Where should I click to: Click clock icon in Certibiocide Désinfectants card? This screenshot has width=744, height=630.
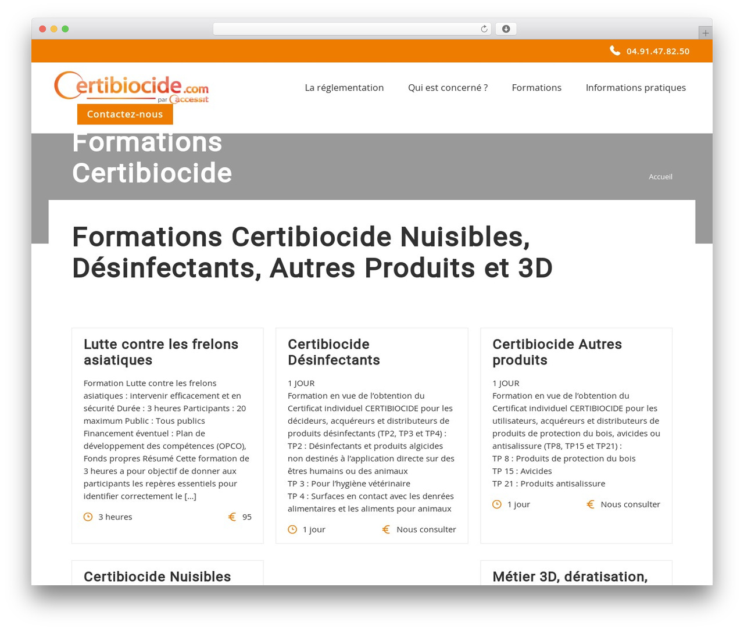pyautogui.click(x=292, y=529)
